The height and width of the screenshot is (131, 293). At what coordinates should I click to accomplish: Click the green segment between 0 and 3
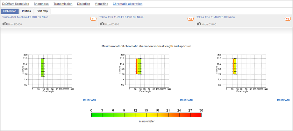click(x=97, y=115)
